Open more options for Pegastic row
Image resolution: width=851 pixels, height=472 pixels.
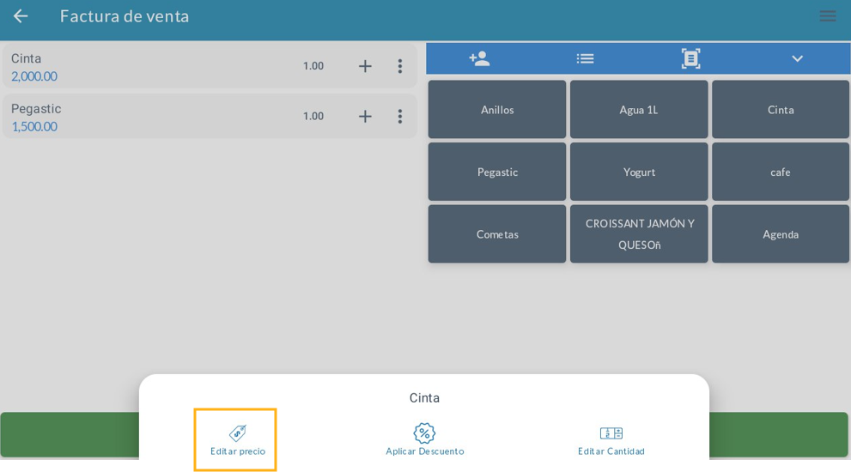pyautogui.click(x=399, y=116)
